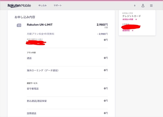Click the 留守番電話 service row
The height and width of the screenshot is (117, 163).
(67, 89)
